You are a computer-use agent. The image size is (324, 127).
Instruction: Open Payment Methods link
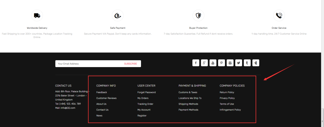pos(188,110)
